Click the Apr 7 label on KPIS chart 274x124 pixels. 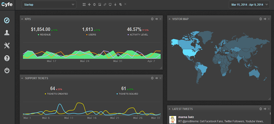click(x=151, y=61)
